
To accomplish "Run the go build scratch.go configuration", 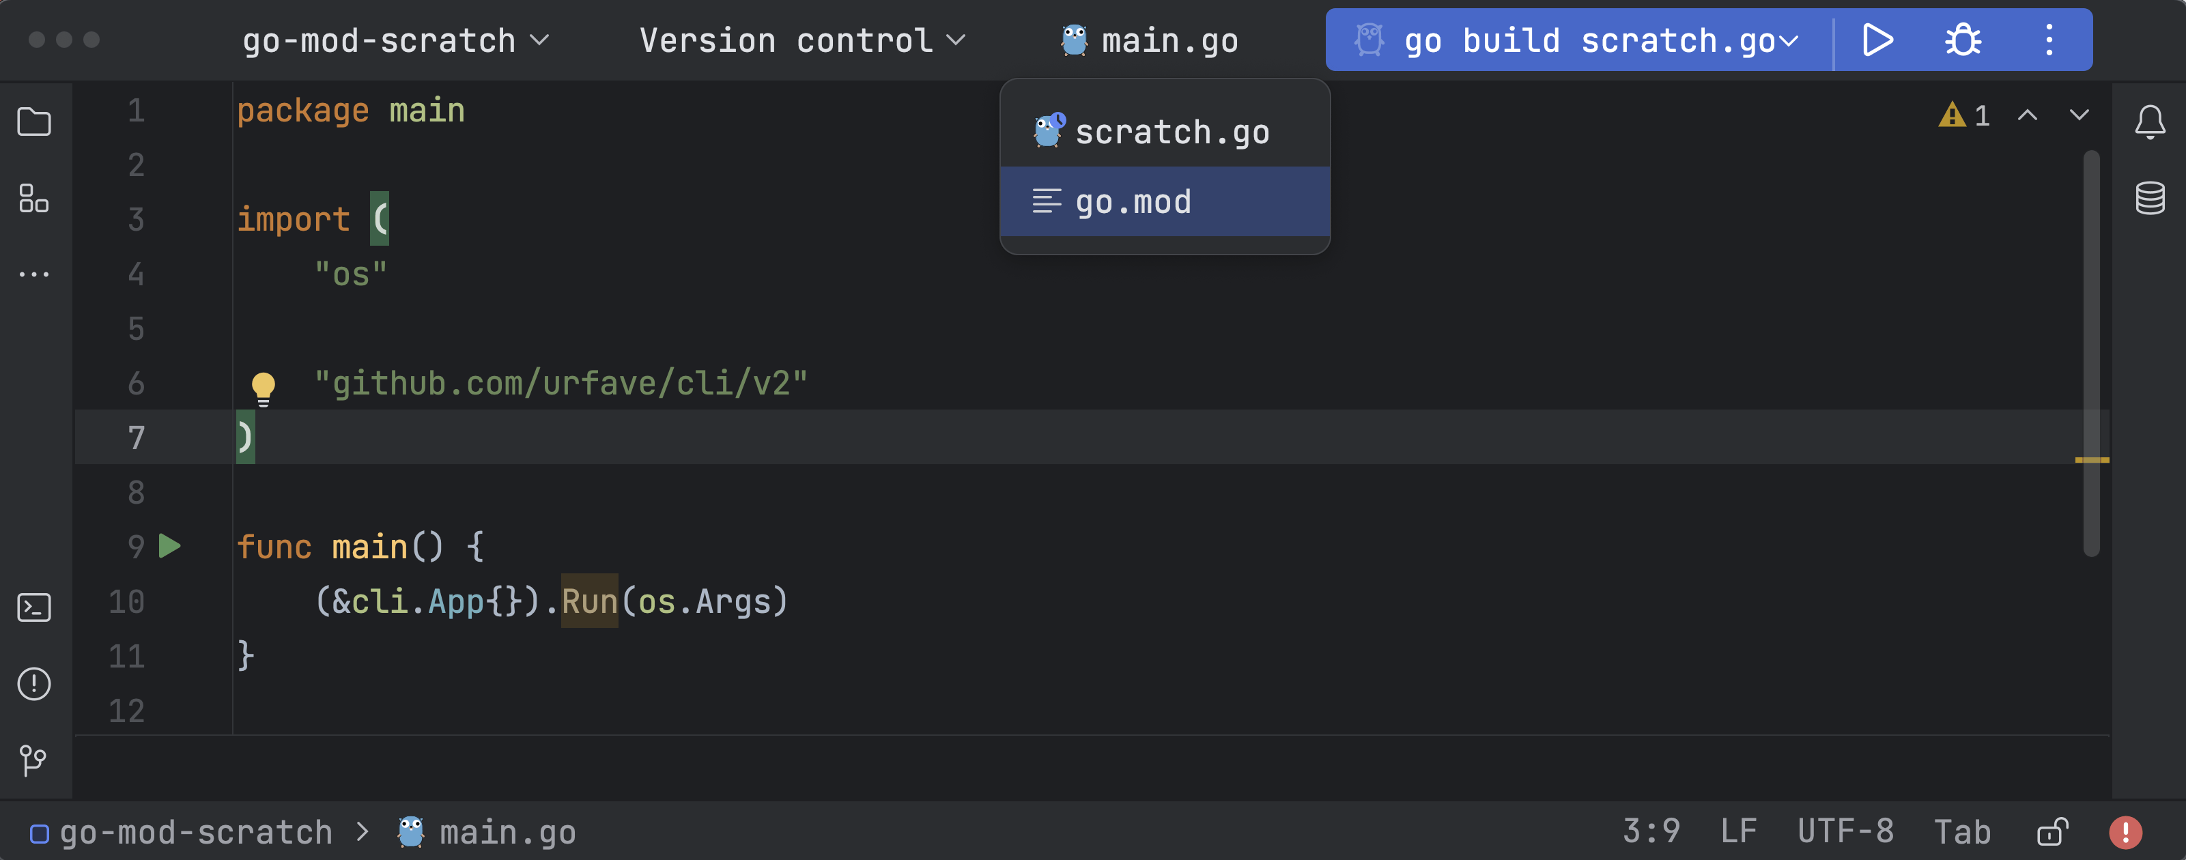I will tap(1877, 40).
